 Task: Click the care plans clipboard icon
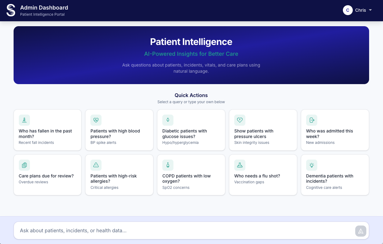24,165
